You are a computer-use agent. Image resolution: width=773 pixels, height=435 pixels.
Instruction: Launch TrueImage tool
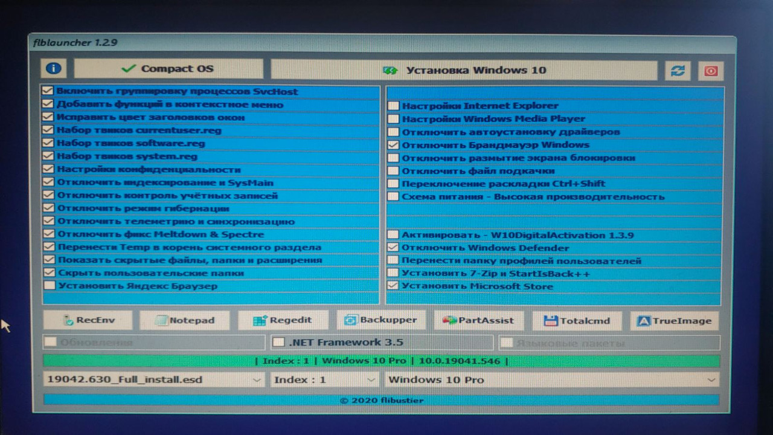pyautogui.click(x=675, y=321)
